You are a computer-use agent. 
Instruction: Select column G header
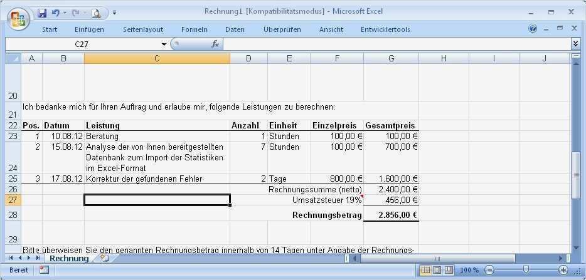pos(391,59)
